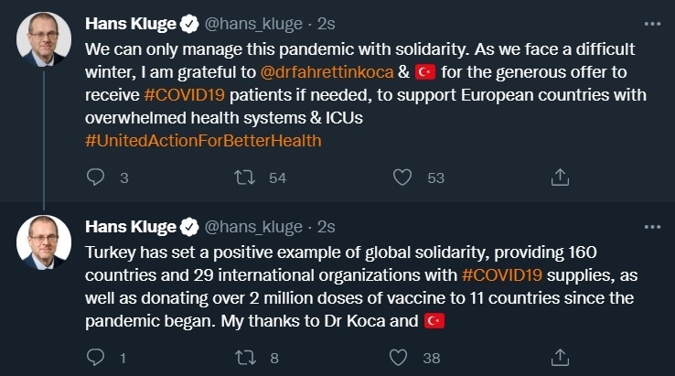Reply to the second tweet about Turkey
Image resolution: width=675 pixels, height=376 pixels.
[x=96, y=357]
